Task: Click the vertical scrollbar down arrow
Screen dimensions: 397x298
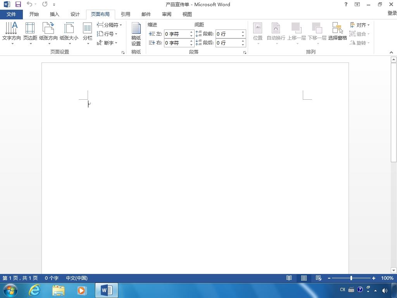Action: click(x=394, y=270)
